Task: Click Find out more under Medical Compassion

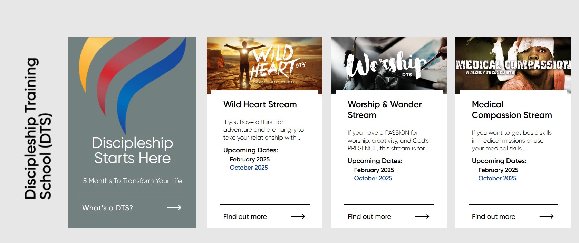Action: tap(493, 217)
